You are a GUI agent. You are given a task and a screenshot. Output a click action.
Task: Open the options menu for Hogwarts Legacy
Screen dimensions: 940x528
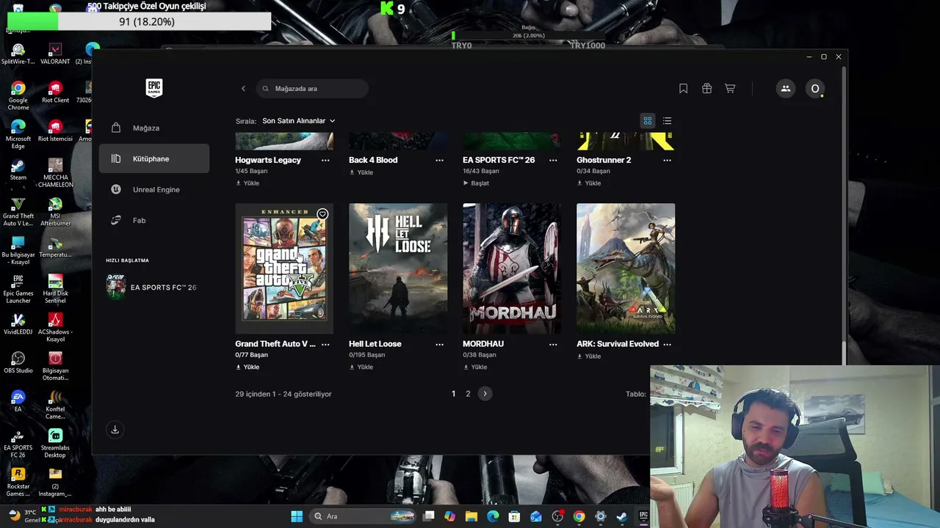click(325, 160)
